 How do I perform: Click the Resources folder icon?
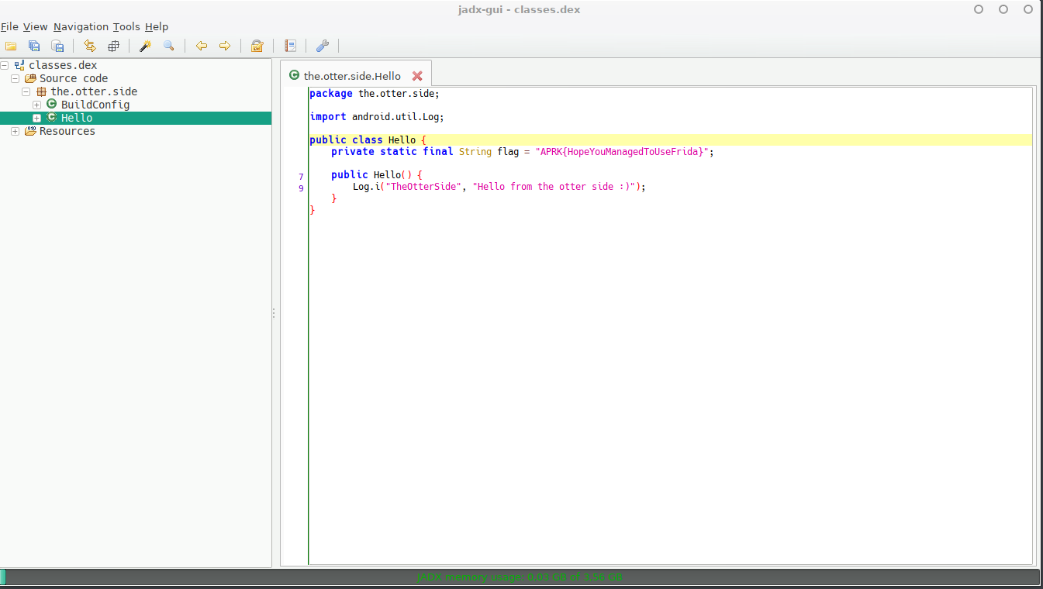pyautogui.click(x=30, y=131)
